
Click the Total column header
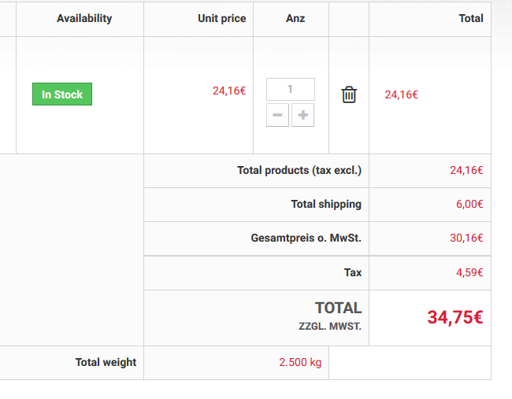coord(471,18)
